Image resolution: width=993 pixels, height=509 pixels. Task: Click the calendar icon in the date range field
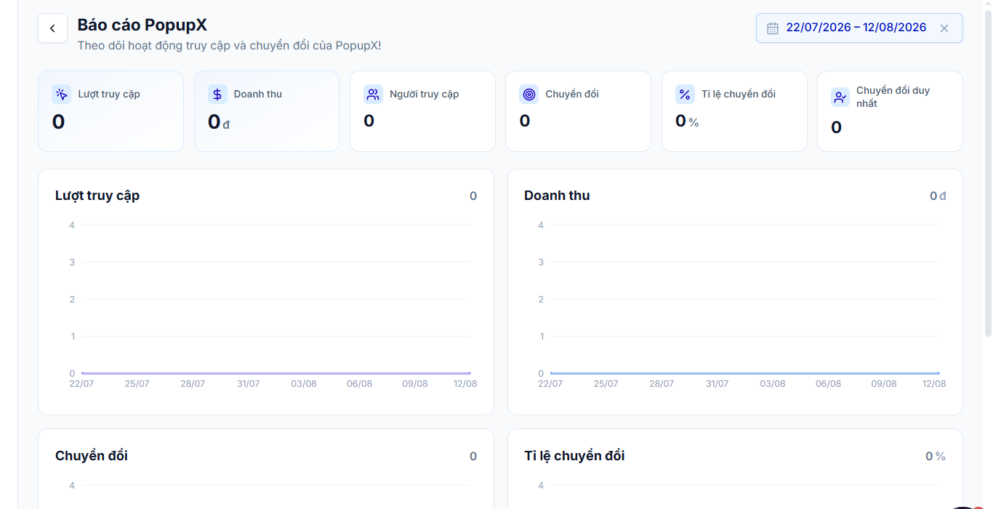[x=773, y=28]
